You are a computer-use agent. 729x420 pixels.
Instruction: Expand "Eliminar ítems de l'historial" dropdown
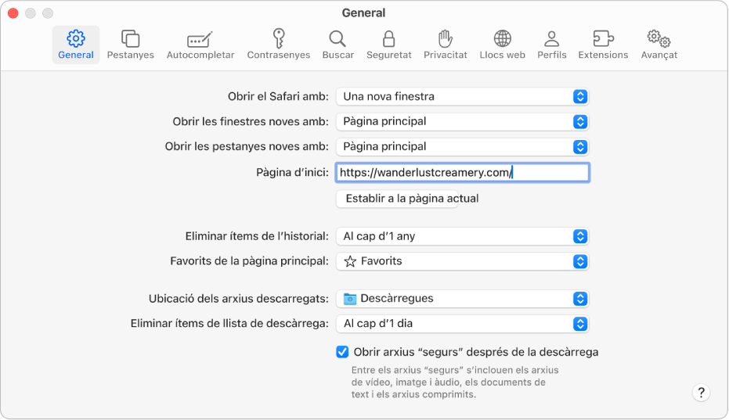462,236
